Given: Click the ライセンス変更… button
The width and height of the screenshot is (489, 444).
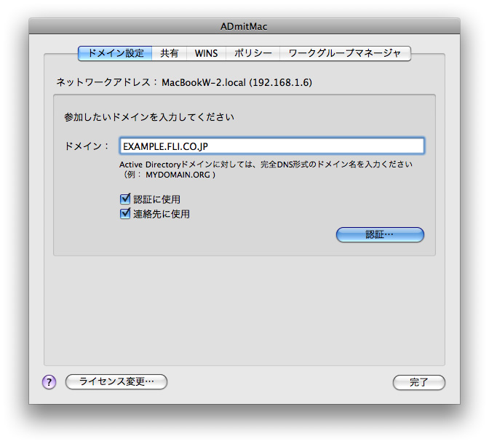Looking at the screenshot, I should pos(116,381).
